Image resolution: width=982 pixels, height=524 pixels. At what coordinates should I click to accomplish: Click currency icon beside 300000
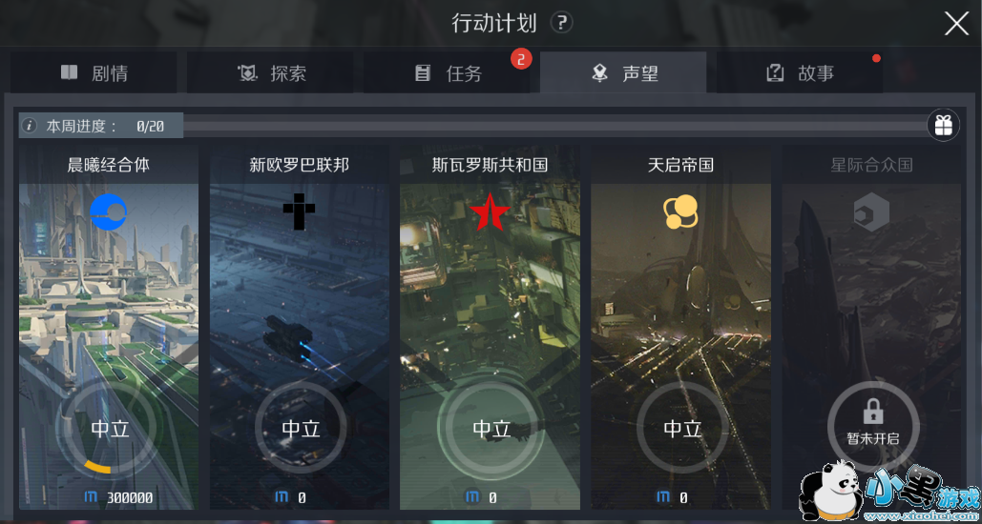92,497
